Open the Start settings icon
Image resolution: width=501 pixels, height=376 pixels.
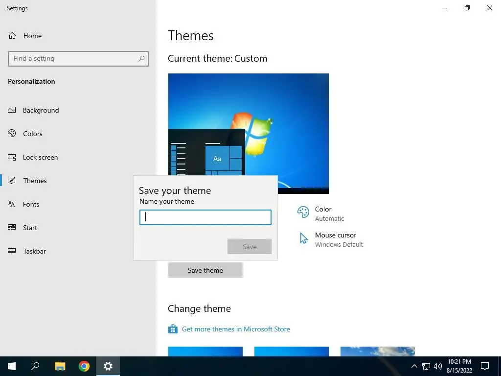12,227
